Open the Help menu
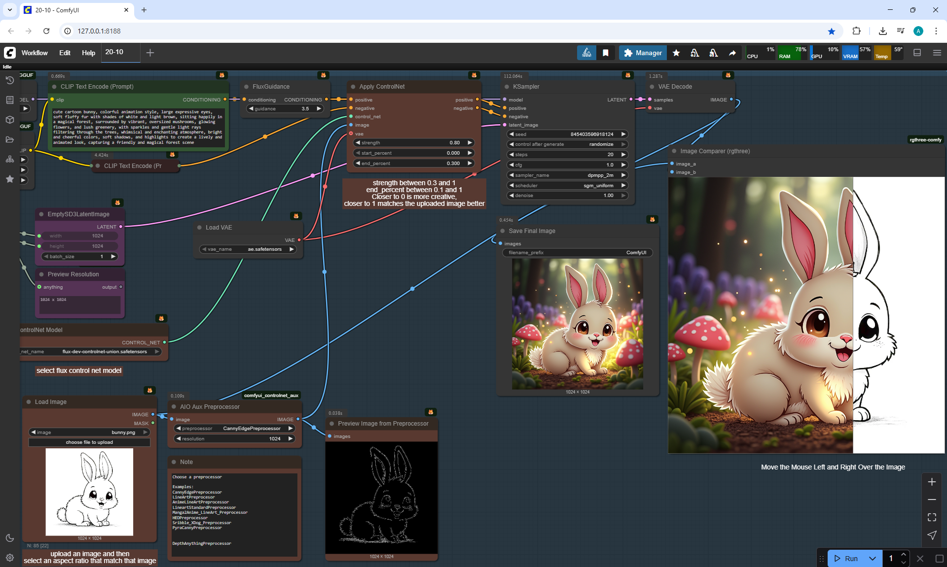Image resolution: width=947 pixels, height=567 pixels. click(x=88, y=53)
